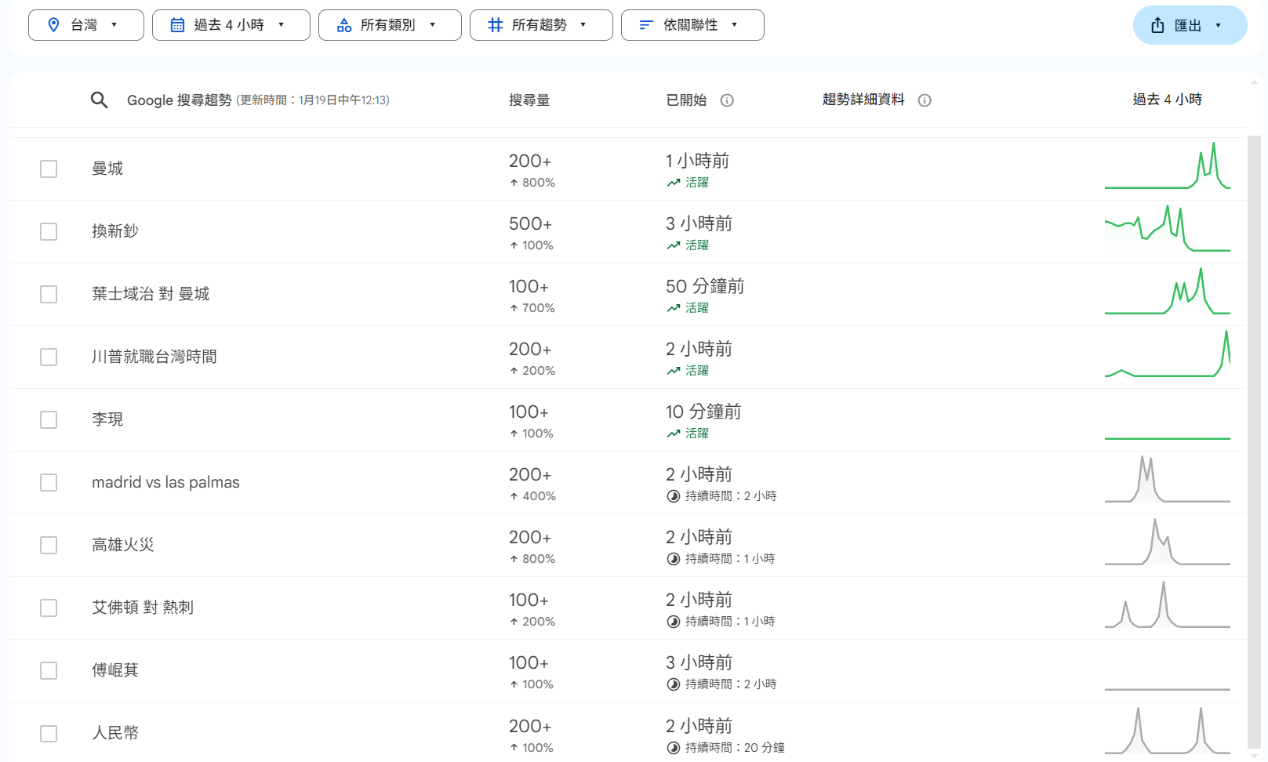Click the 過去 4 小時 column header
Viewport: 1268px width, 762px height.
pyautogui.click(x=1167, y=100)
